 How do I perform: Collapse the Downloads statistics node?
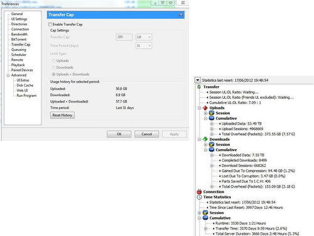pyautogui.click(x=199, y=139)
